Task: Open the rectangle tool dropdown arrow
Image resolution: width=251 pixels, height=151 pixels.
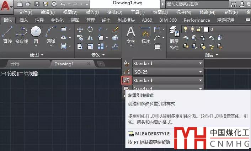Action: tap(70, 29)
